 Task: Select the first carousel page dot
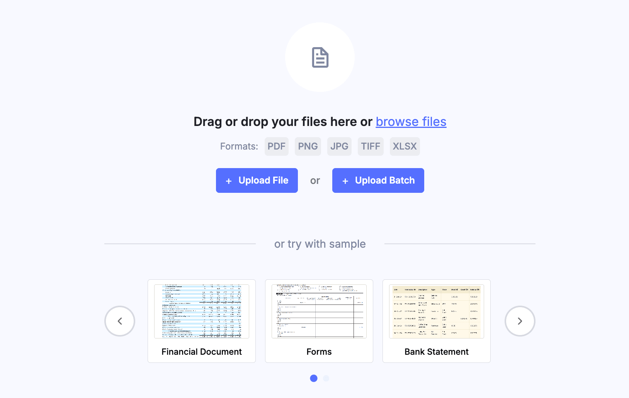point(314,378)
